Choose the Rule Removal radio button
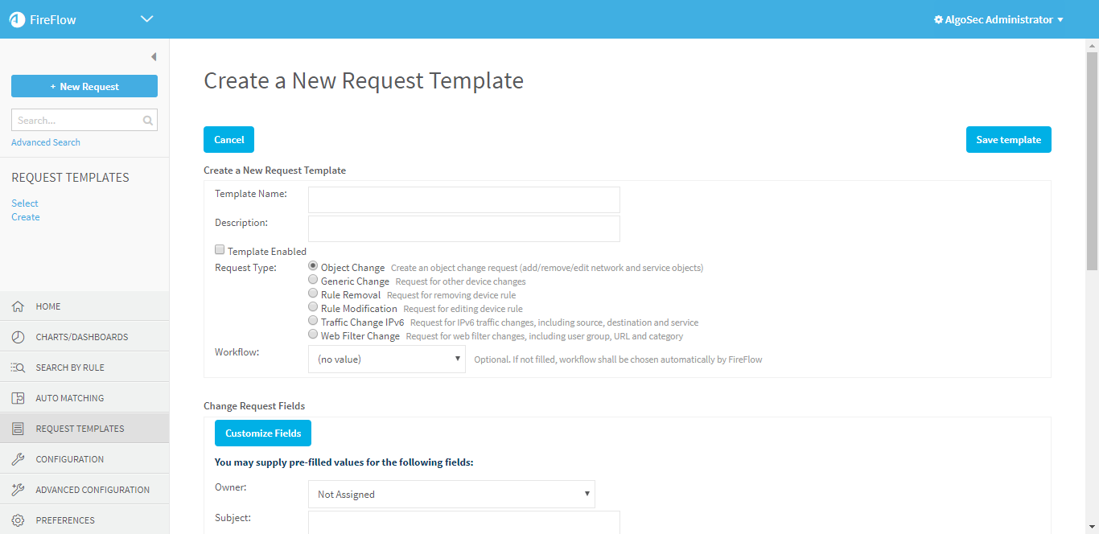Viewport: 1099px width, 534px height. tap(313, 294)
